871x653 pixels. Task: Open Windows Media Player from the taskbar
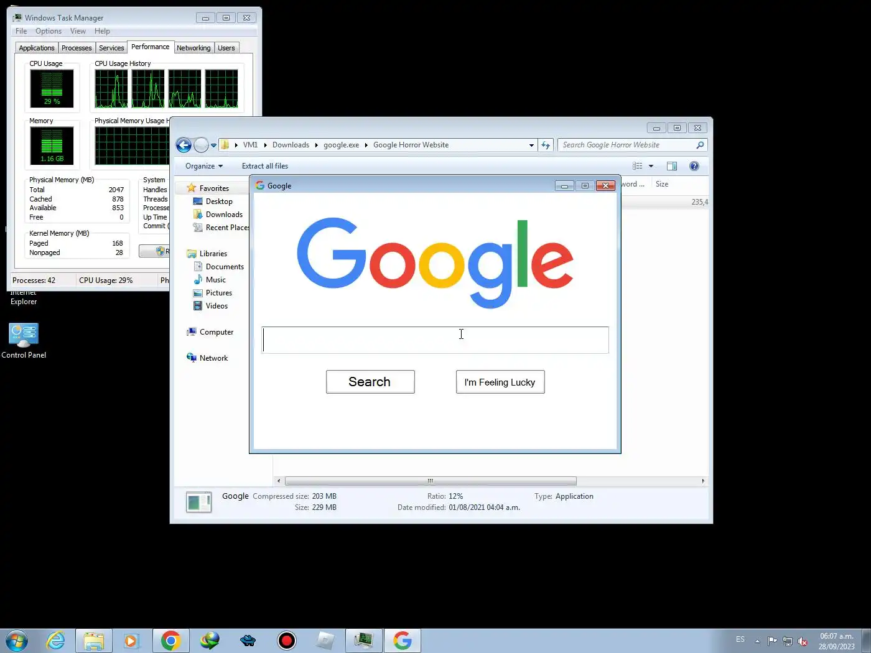coord(131,641)
